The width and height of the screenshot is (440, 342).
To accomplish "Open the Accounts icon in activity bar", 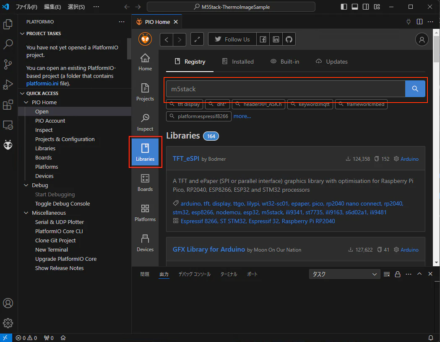I will tap(8, 303).
